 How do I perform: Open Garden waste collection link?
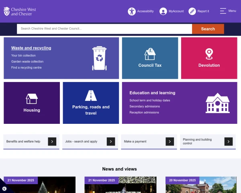coord(27,62)
